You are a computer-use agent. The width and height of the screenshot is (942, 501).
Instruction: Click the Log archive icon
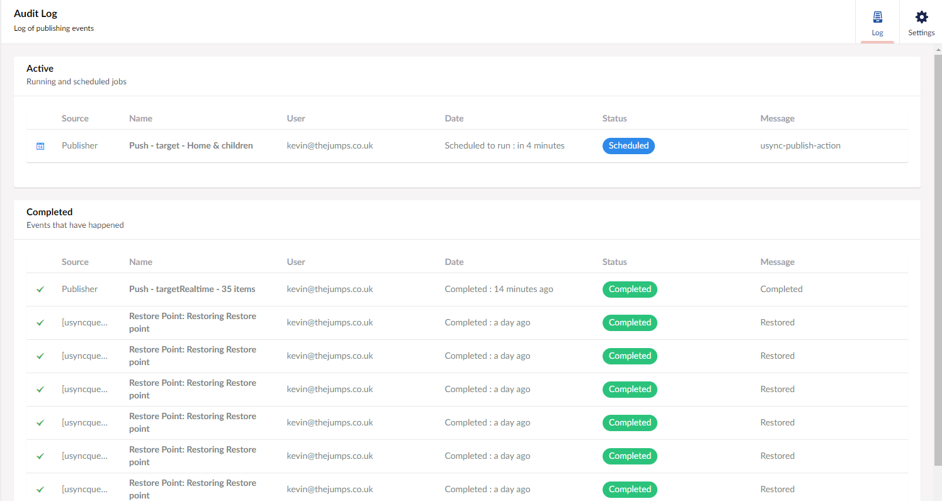[877, 17]
